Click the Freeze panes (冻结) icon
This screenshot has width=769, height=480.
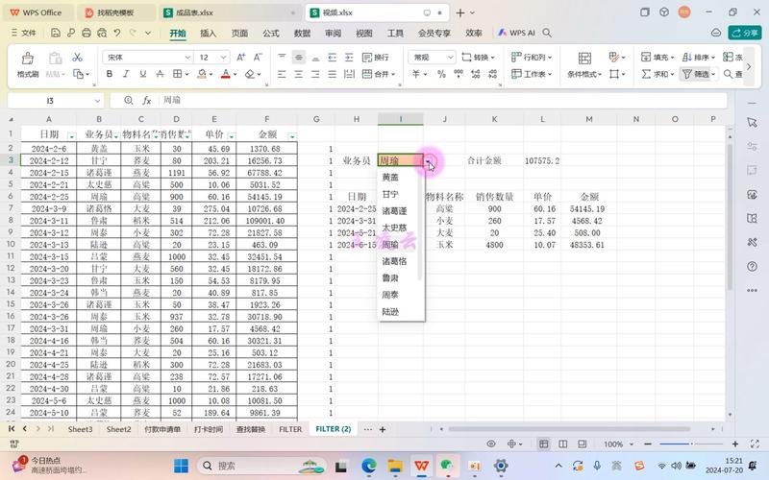pos(728,58)
